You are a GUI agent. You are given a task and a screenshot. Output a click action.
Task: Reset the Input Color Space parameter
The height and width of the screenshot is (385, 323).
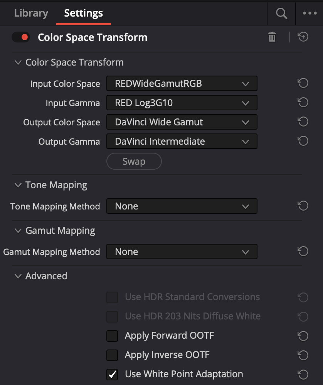pos(303,83)
